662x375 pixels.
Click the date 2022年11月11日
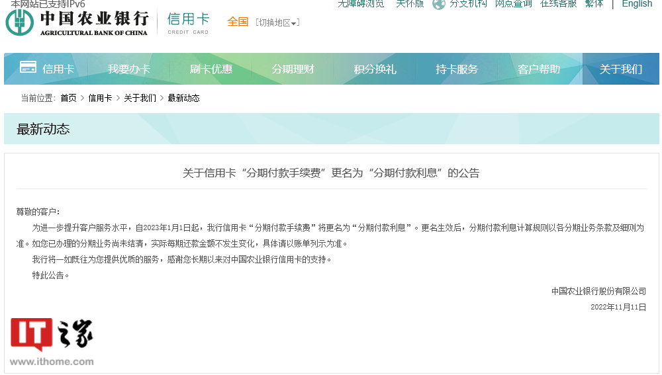tap(618, 307)
